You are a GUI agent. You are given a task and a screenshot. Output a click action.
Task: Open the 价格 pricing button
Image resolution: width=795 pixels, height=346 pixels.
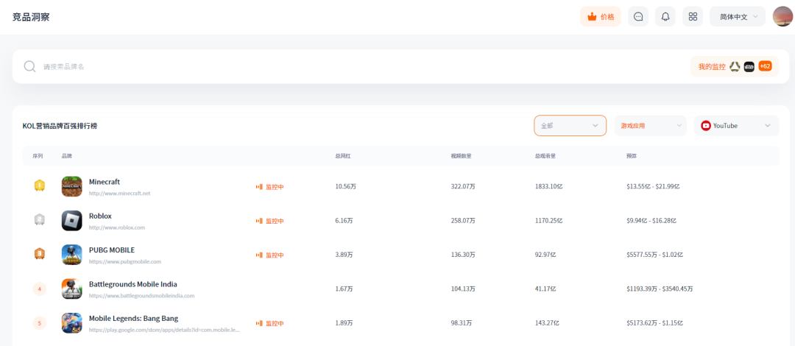[x=601, y=17]
